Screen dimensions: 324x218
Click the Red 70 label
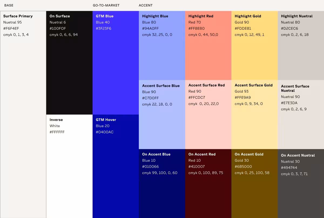195,22
